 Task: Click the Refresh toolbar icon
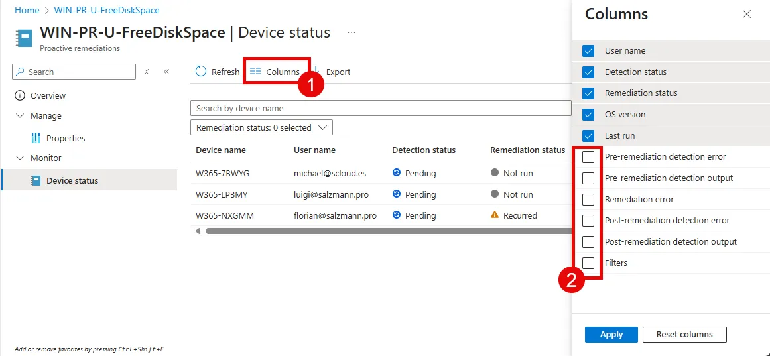pos(201,72)
